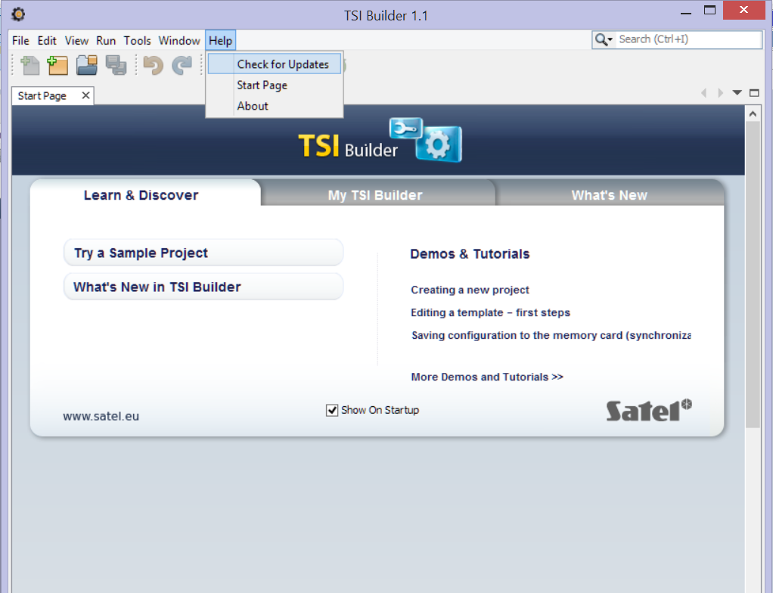Click the Redo arrow icon

pyautogui.click(x=182, y=66)
